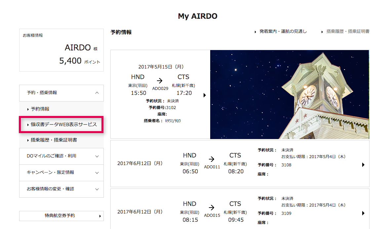Expand the DOマイルのご確認・利用 chevron
This screenshot has width=389, height=229.
tap(97, 156)
